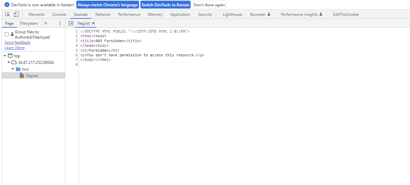This screenshot has width=410, height=185.
Task: Open the Security tab
Action: point(205,14)
